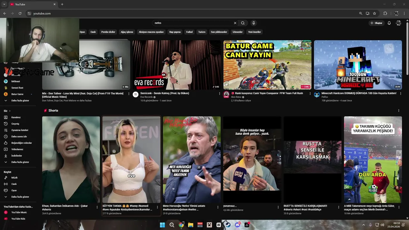
Task: Click the 'Oluştur' create button
Action: [x=376, y=23]
